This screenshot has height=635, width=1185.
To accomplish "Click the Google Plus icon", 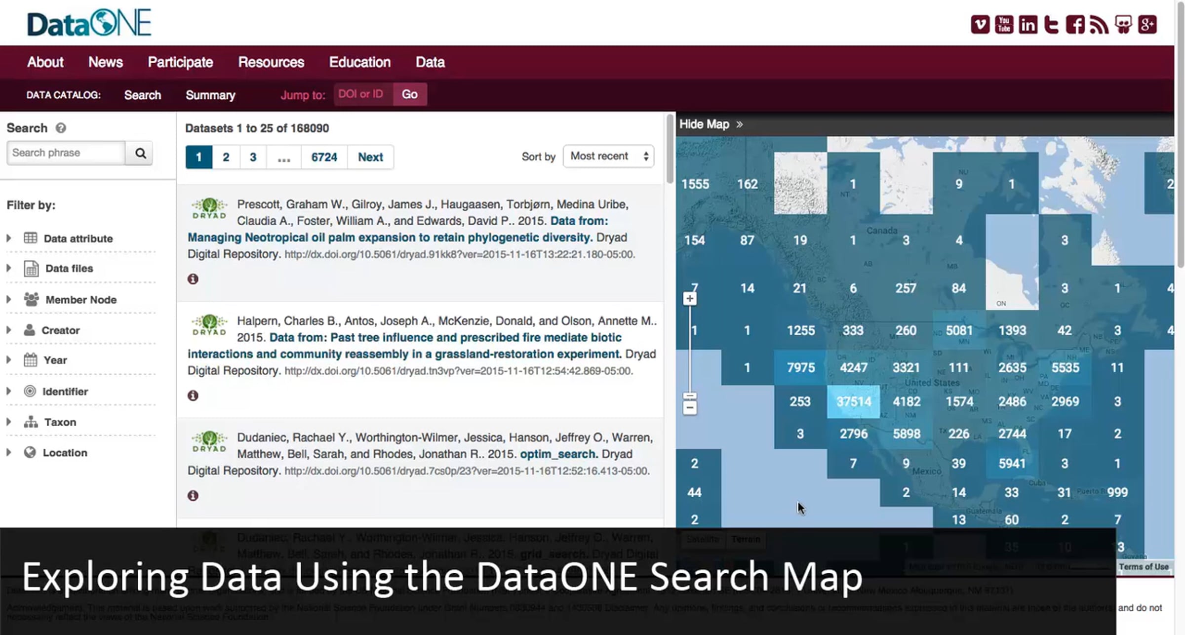I will 1147,25.
